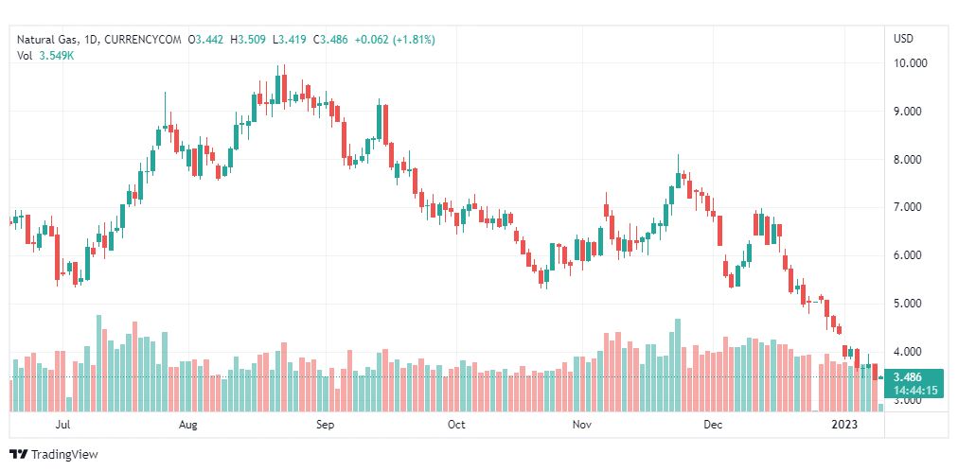Click the USD currency label
Screen dimensions: 958x471
coord(903,39)
